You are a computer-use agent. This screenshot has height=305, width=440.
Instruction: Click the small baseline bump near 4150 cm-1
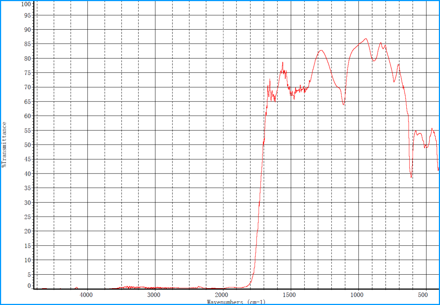[x=76, y=287]
